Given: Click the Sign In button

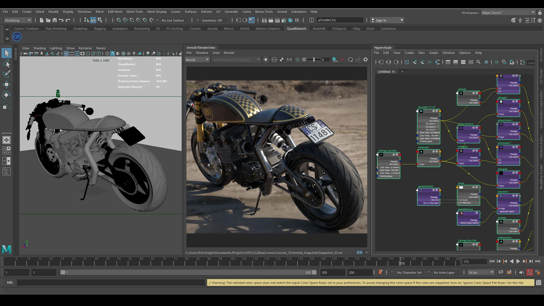Looking at the screenshot, I should tap(386, 20).
